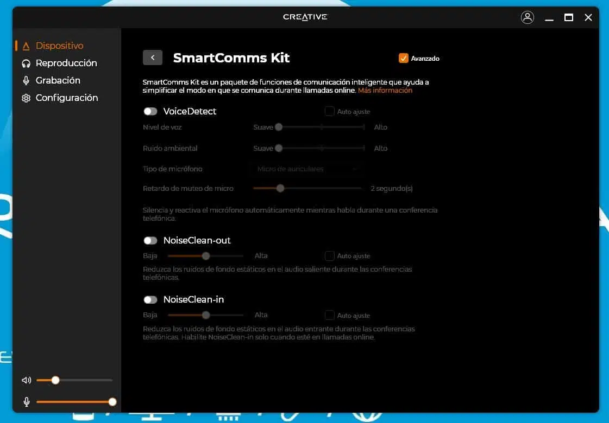This screenshot has height=423, width=609.
Task: Click the "2 segundo(s)" value text
Action: tap(392, 188)
